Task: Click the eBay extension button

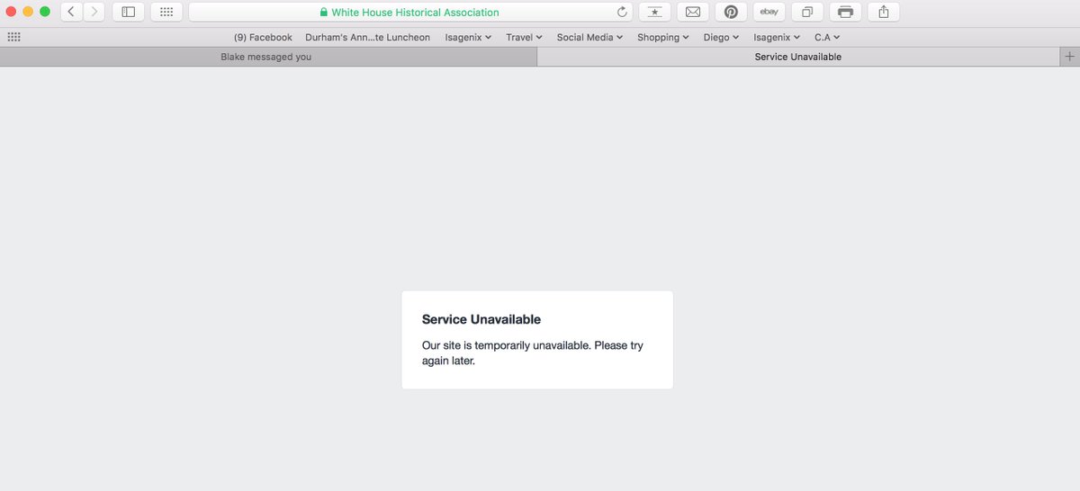Action: coord(769,12)
